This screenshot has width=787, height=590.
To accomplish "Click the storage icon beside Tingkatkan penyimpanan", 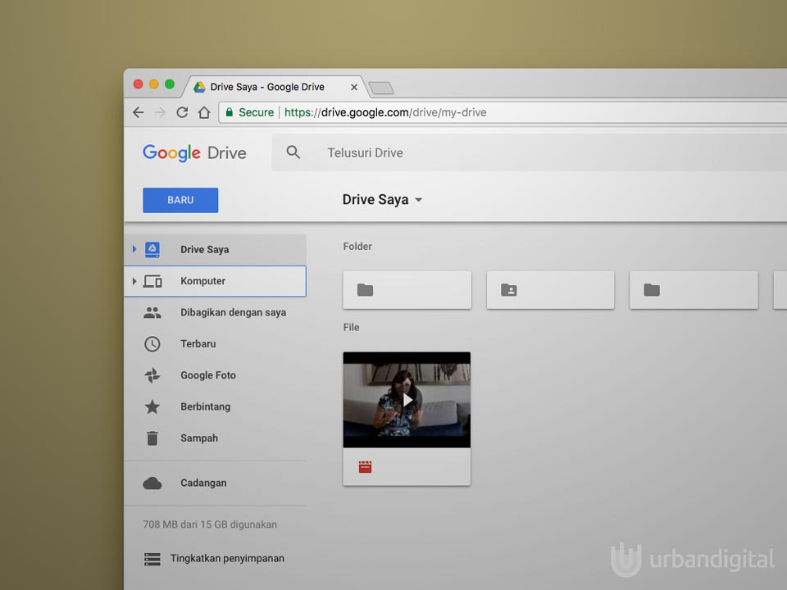I will [x=152, y=559].
